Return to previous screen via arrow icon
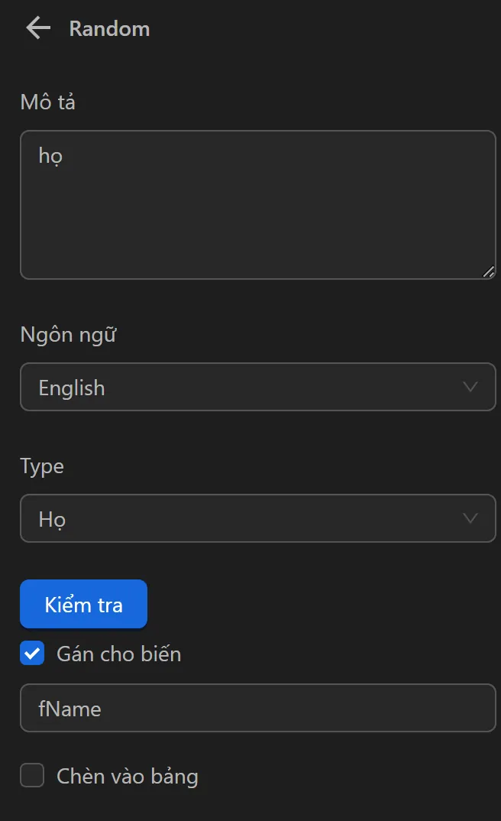The width and height of the screenshot is (501, 821). (37, 28)
